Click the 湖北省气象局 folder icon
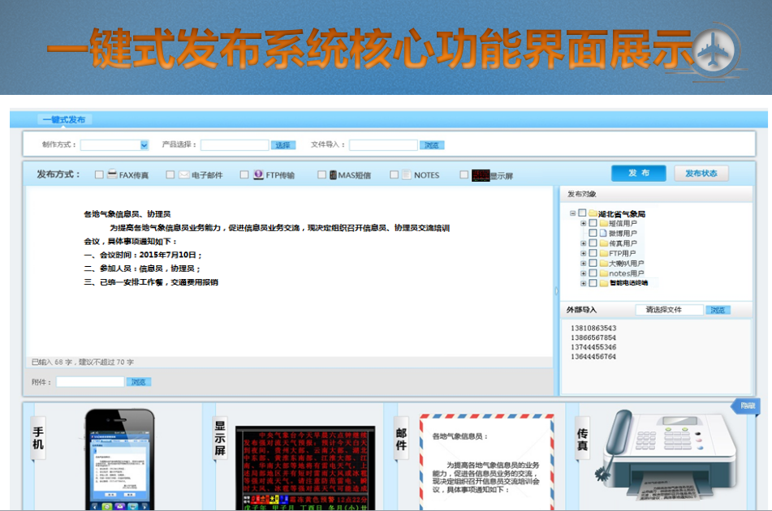This screenshot has width=772, height=511. click(593, 213)
